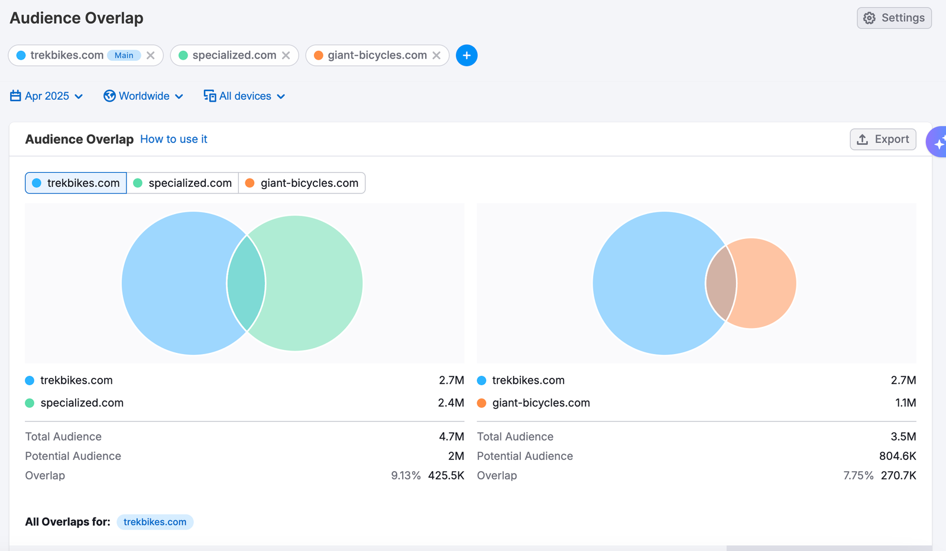
Task: Switch to the giant-bicycles.com tab
Action: [x=302, y=183]
